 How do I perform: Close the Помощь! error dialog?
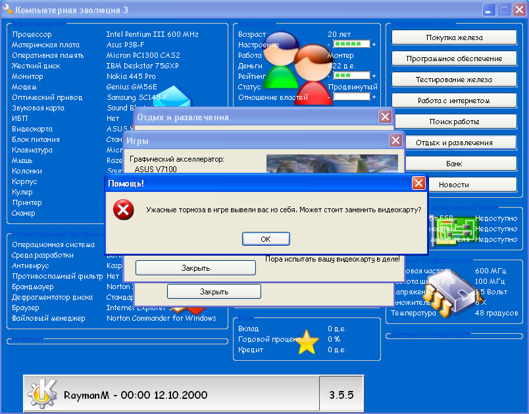pyautogui.click(x=418, y=183)
